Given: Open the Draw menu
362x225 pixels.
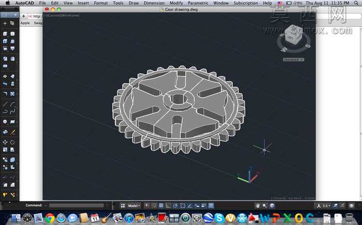Looking at the screenshot, I should (133, 3).
